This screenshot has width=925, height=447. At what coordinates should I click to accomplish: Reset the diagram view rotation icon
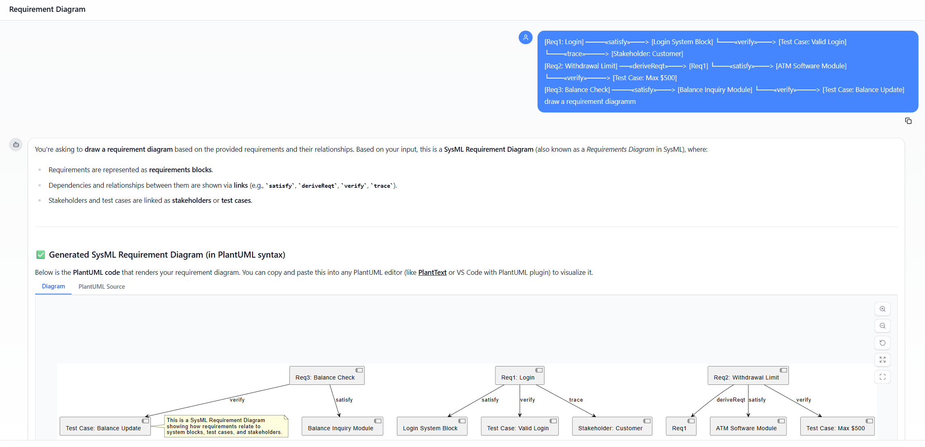pos(882,343)
